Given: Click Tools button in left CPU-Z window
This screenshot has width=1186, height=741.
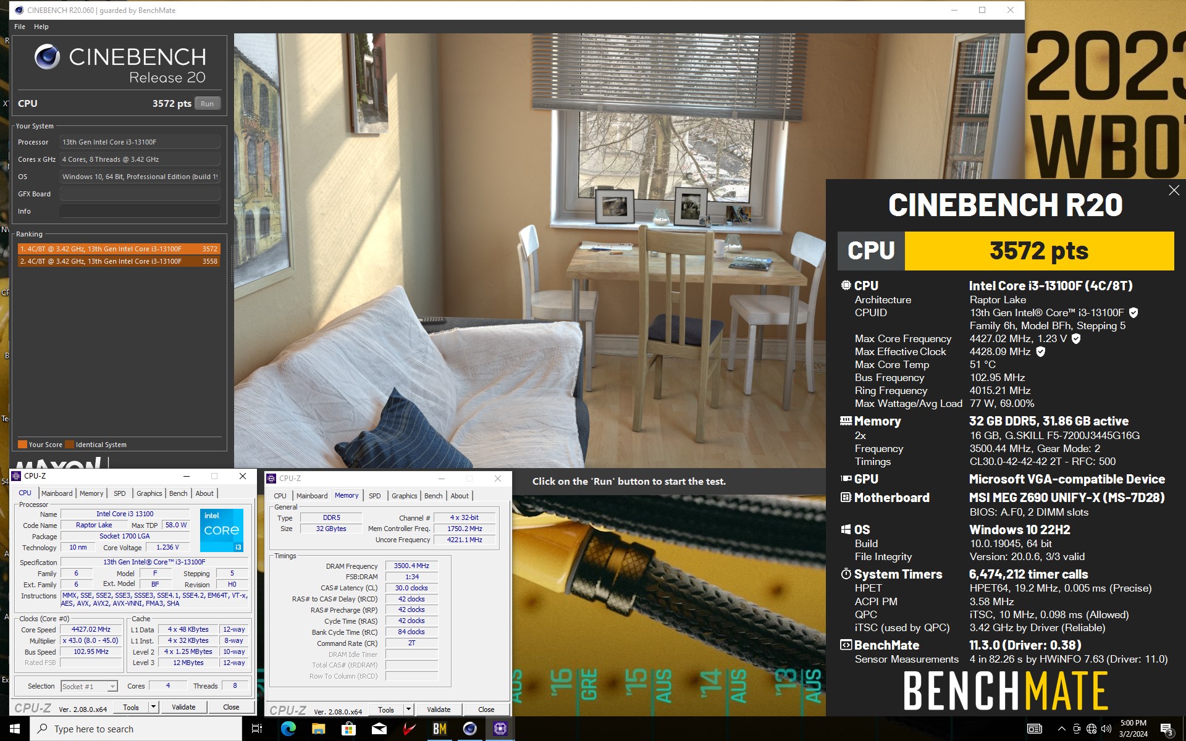Looking at the screenshot, I should (x=131, y=706).
